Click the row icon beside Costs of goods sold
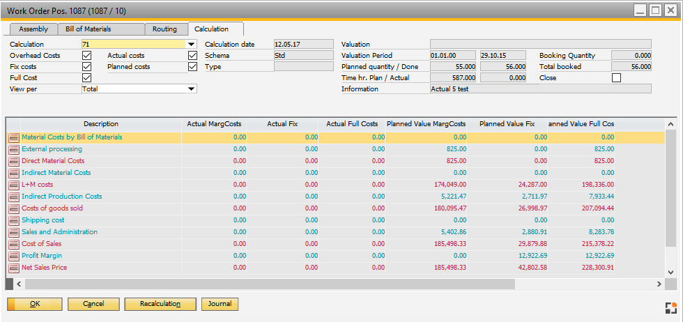This screenshot has width=683, height=322. (14, 208)
